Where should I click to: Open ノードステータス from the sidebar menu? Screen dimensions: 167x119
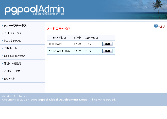point(13,33)
